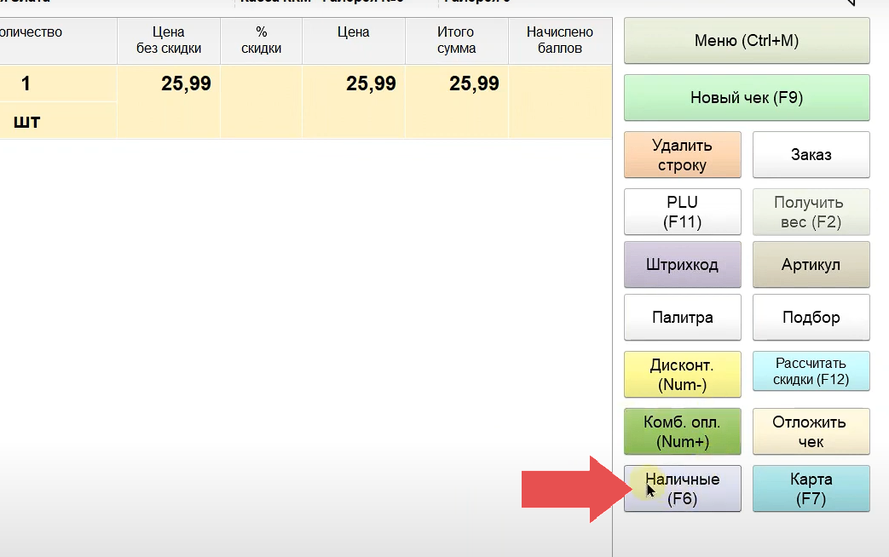Start a new receipt with Новый чек (F9)

pyautogui.click(x=747, y=98)
